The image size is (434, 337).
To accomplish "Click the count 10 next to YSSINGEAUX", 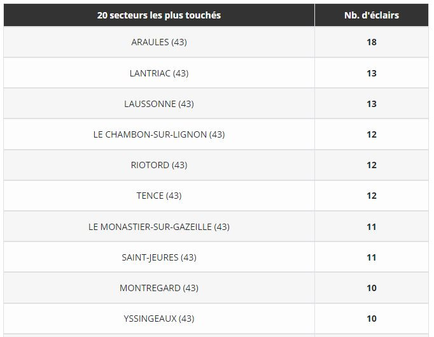I will [x=372, y=319].
